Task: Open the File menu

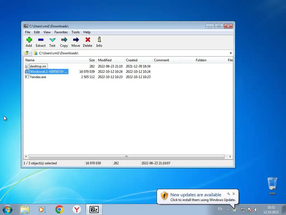Action: (28, 32)
